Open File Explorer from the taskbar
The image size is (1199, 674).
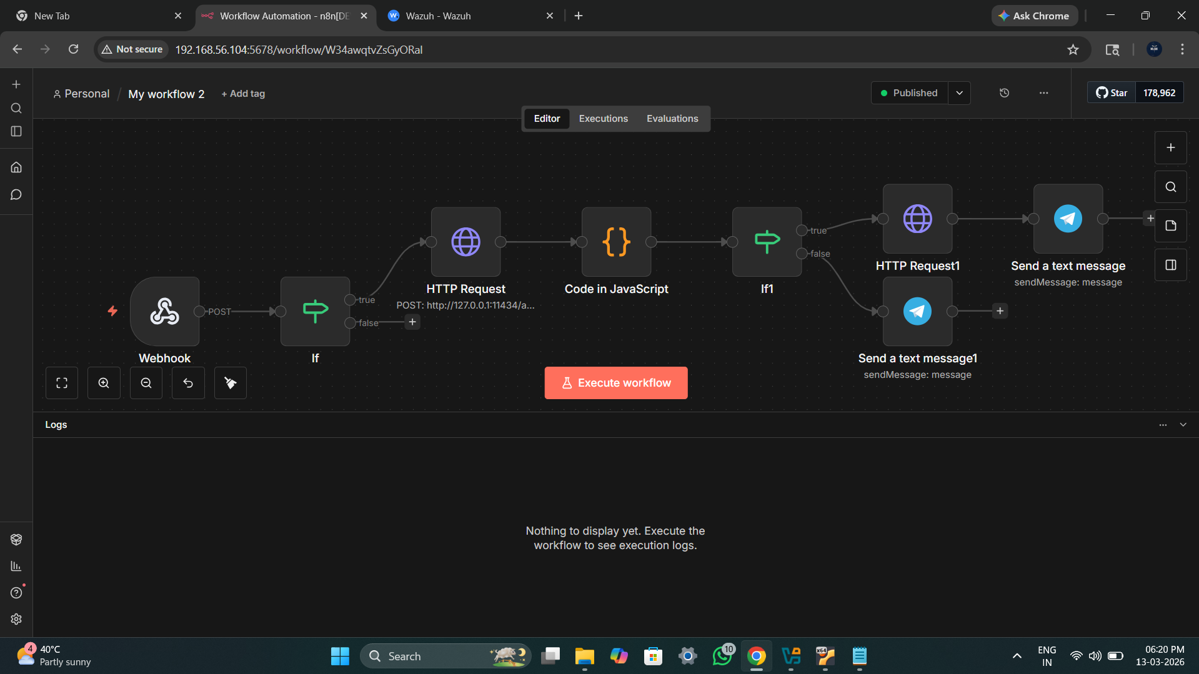click(x=584, y=656)
